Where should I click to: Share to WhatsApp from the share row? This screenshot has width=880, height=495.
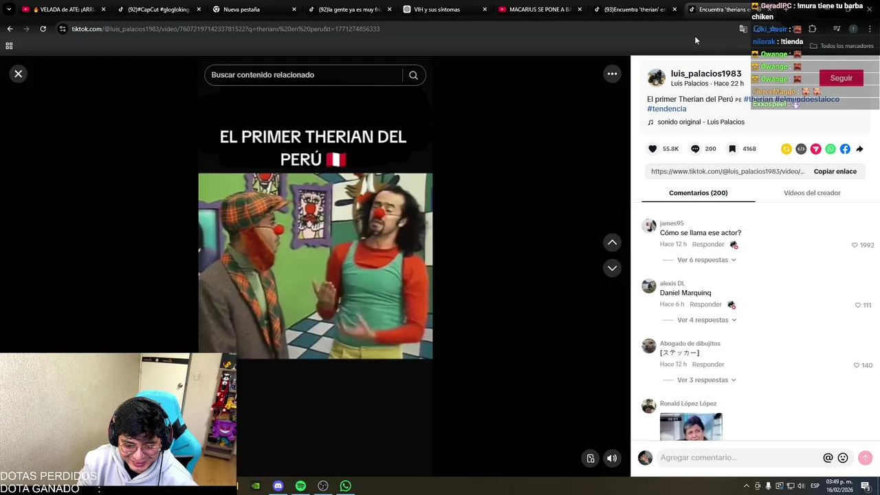[830, 148]
